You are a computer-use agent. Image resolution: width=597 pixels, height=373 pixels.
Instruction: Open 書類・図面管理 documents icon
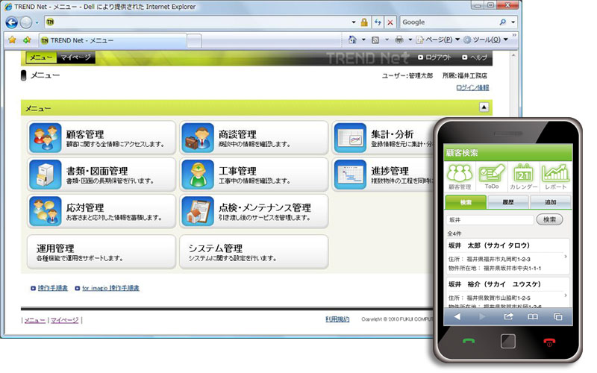coord(45,175)
